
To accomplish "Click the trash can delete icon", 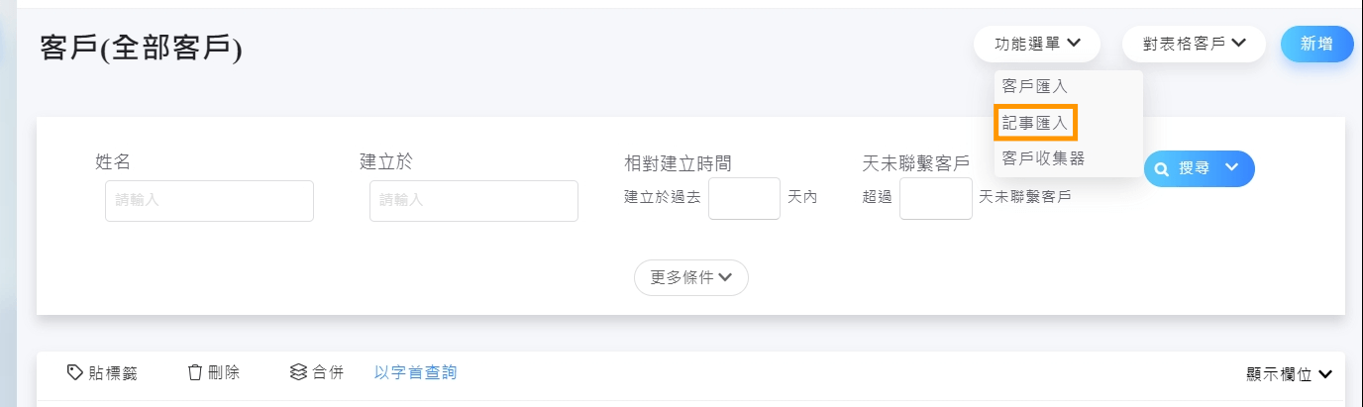I will coord(195,372).
